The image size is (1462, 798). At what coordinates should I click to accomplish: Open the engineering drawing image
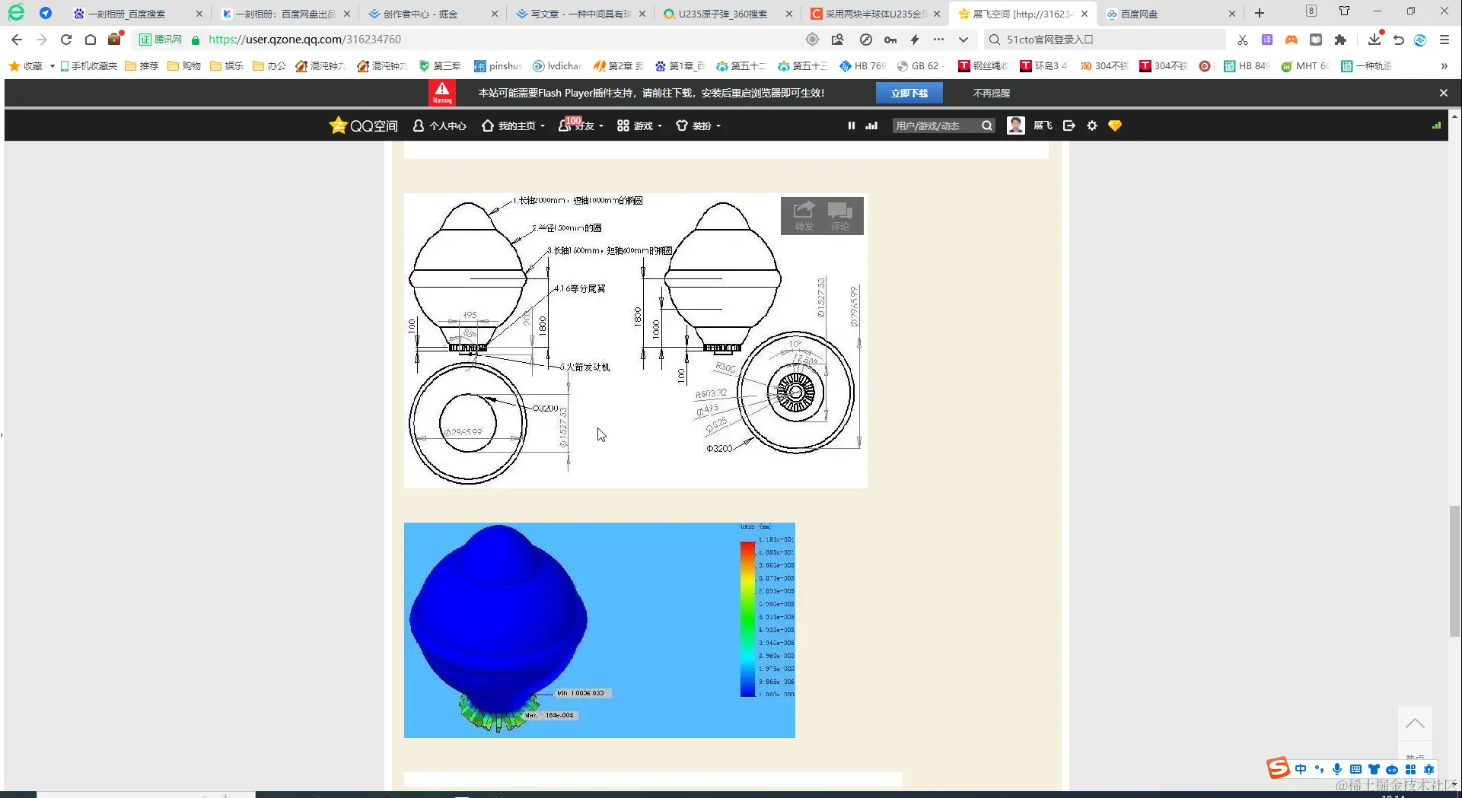coord(635,340)
